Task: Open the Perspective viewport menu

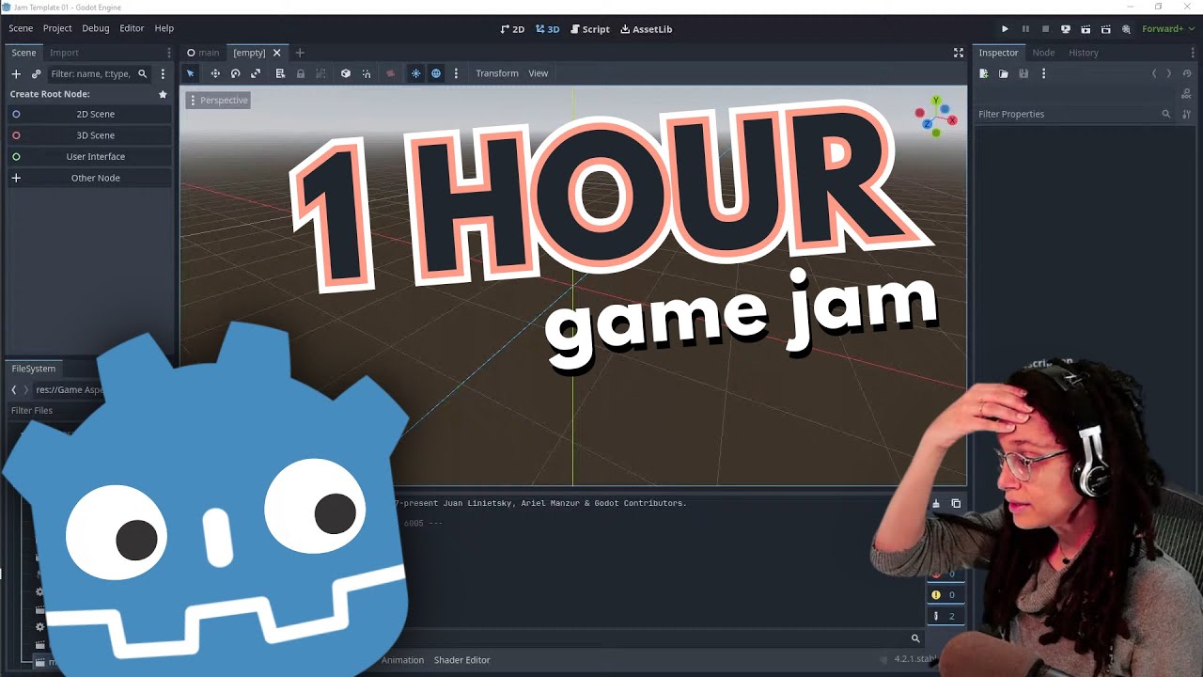Action: (x=218, y=100)
